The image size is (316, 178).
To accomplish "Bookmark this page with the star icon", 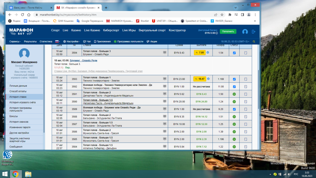I will pyautogui.click(x=222, y=15).
